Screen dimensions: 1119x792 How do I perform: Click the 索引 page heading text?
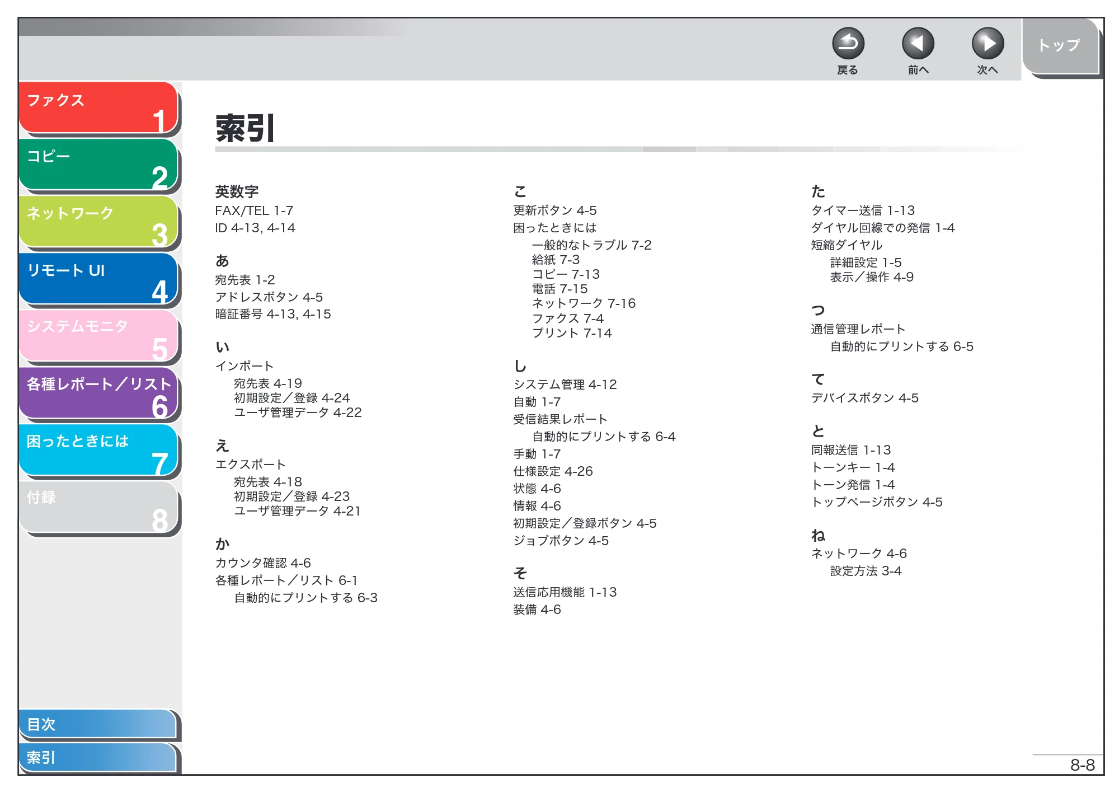(x=245, y=128)
